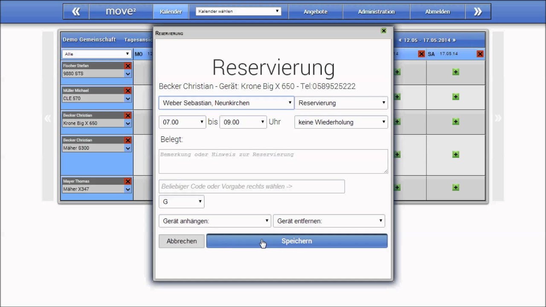Delete the Becker Christian Mäher S300 row
Image resolution: width=546 pixels, height=307 pixels.
(128, 140)
